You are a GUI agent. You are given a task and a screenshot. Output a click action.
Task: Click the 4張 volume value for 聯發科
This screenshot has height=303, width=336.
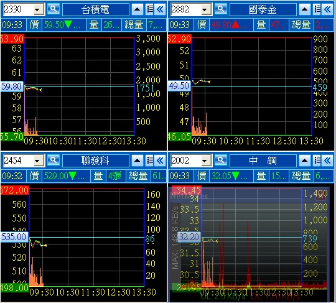(115, 176)
